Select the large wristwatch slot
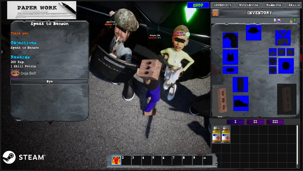 tap(286, 66)
